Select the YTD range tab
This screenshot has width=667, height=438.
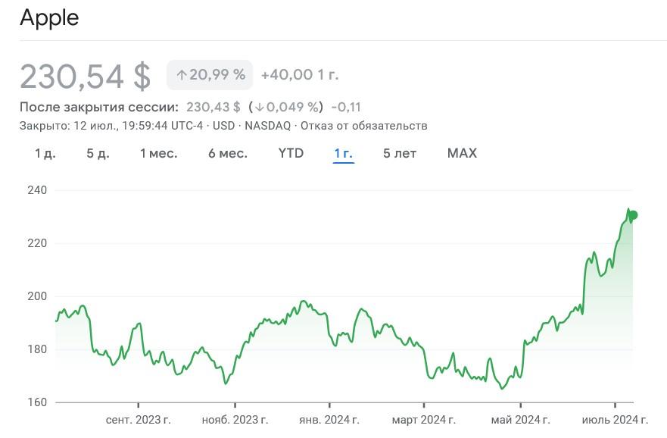(x=291, y=153)
